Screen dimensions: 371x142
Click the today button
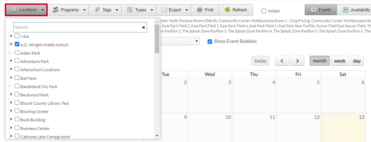click(260, 61)
